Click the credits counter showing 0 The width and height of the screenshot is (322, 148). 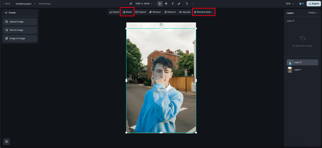[301, 4]
